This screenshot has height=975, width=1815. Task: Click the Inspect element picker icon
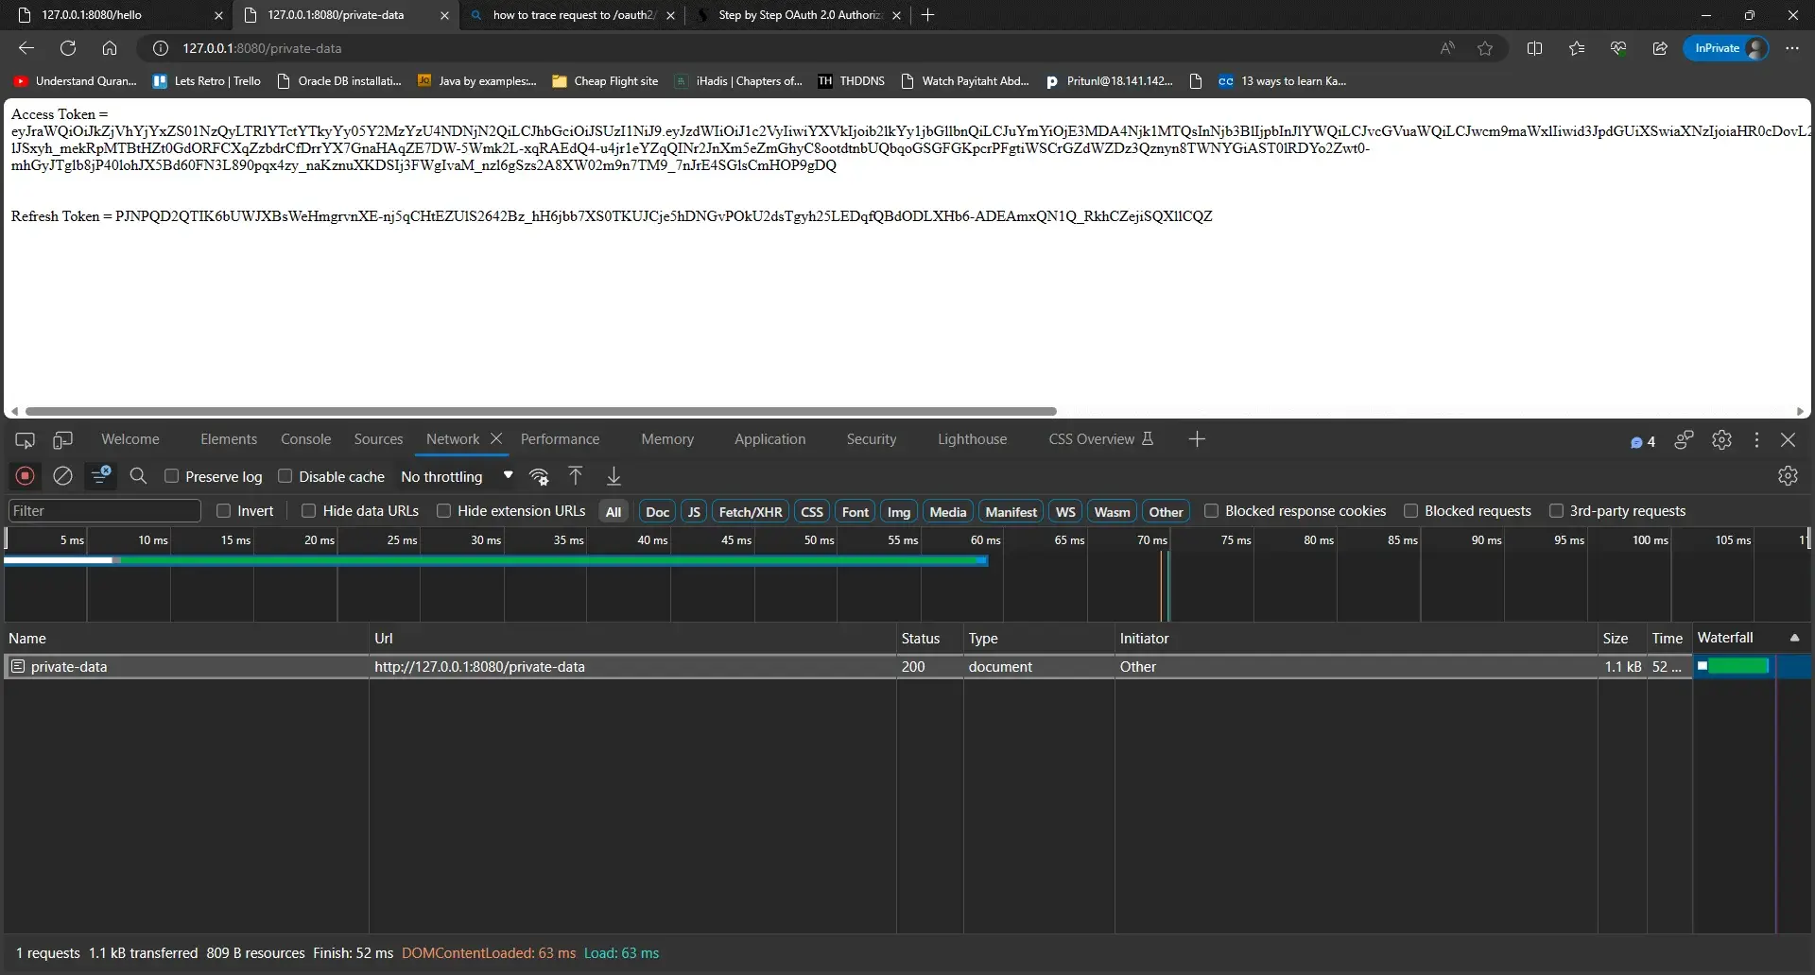point(25,440)
